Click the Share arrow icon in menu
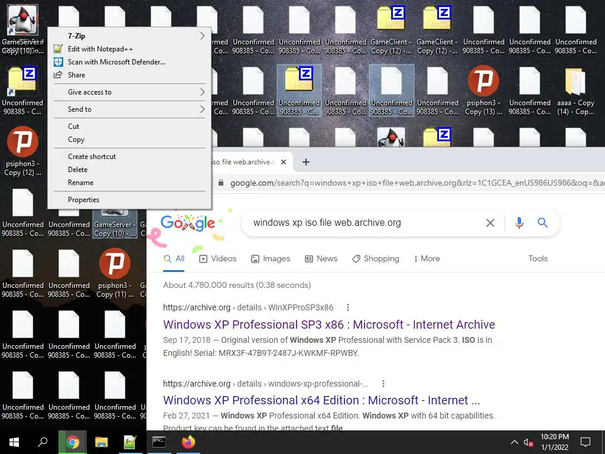This screenshot has width=605, height=454. 58,75
